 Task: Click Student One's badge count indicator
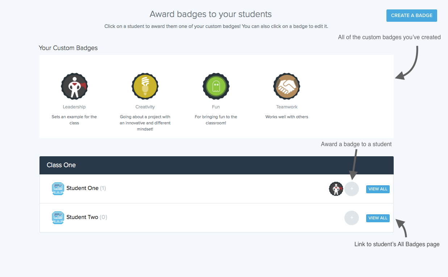(x=103, y=188)
